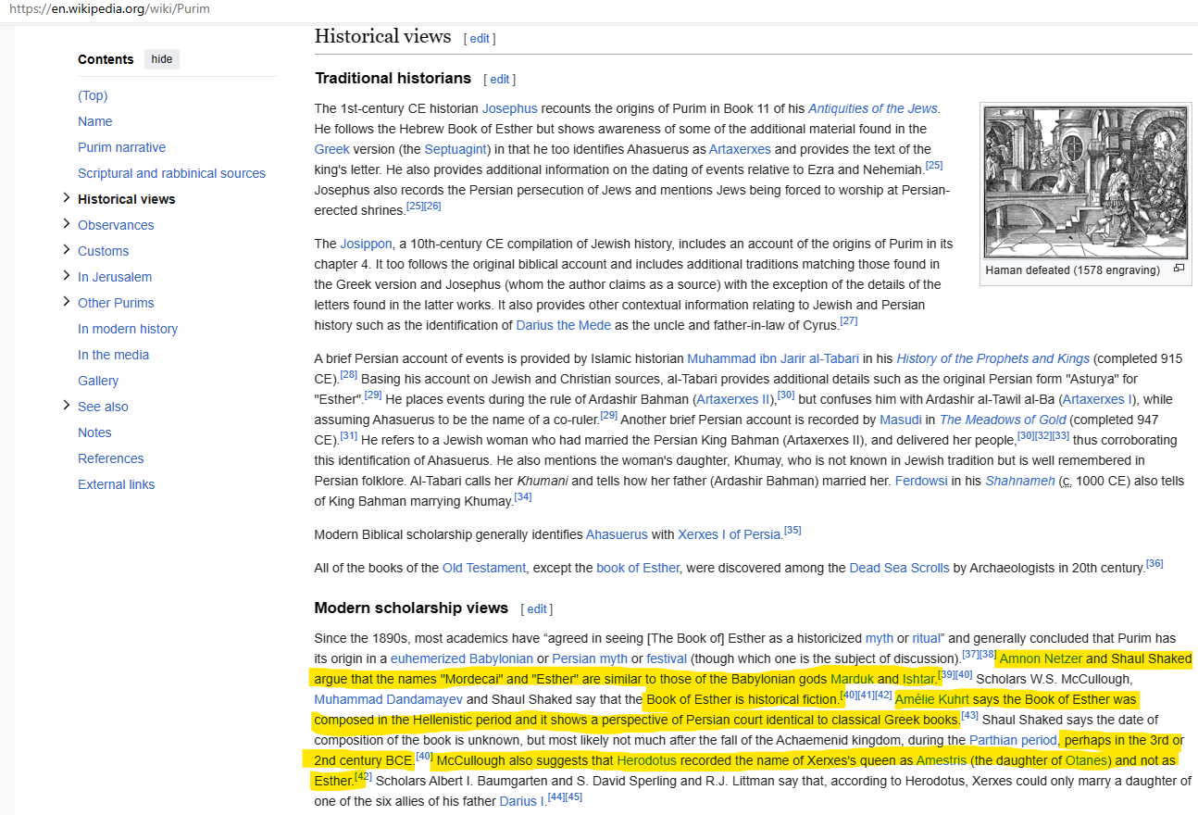Open the Dead Sea Scrolls link
Image resolution: width=1198 pixels, height=815 pixels.
pyautogui.click(x=899, y=568)
